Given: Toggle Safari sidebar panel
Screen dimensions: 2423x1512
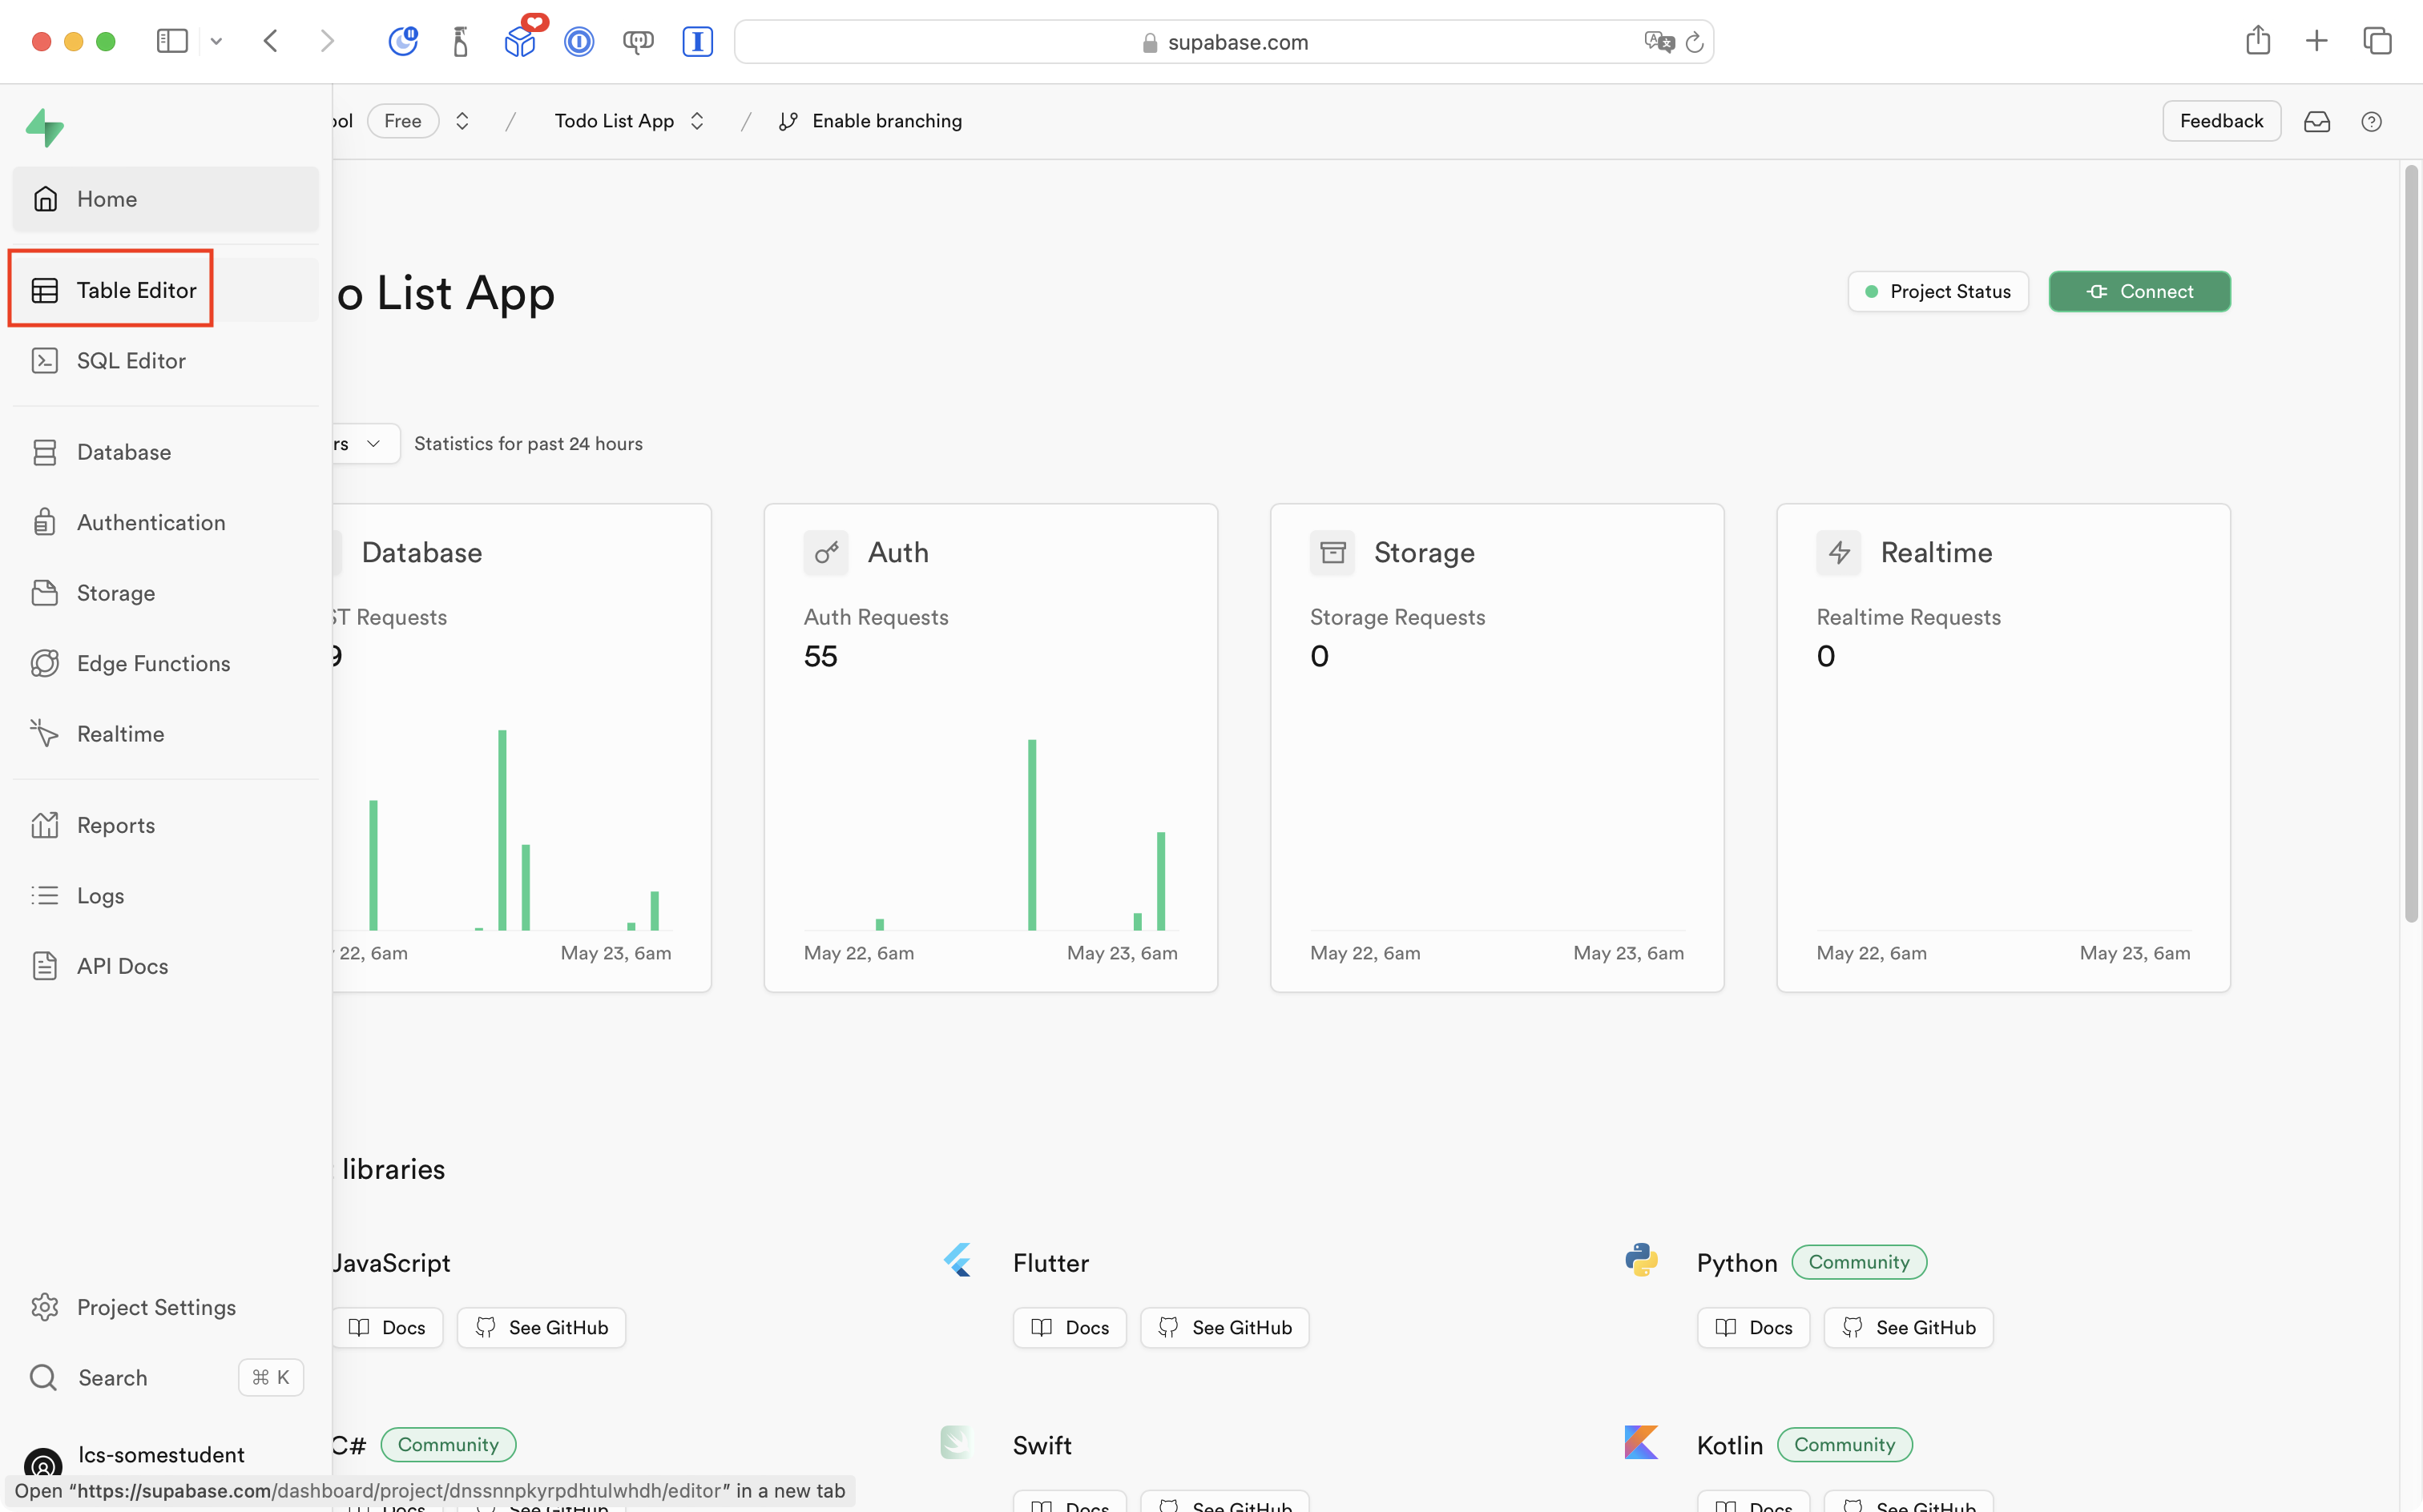Looking at the screenshot, I should point(172,41).
